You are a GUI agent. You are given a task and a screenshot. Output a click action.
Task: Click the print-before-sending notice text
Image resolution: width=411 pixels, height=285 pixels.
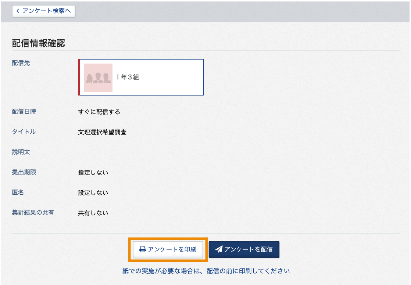(206, 271)
